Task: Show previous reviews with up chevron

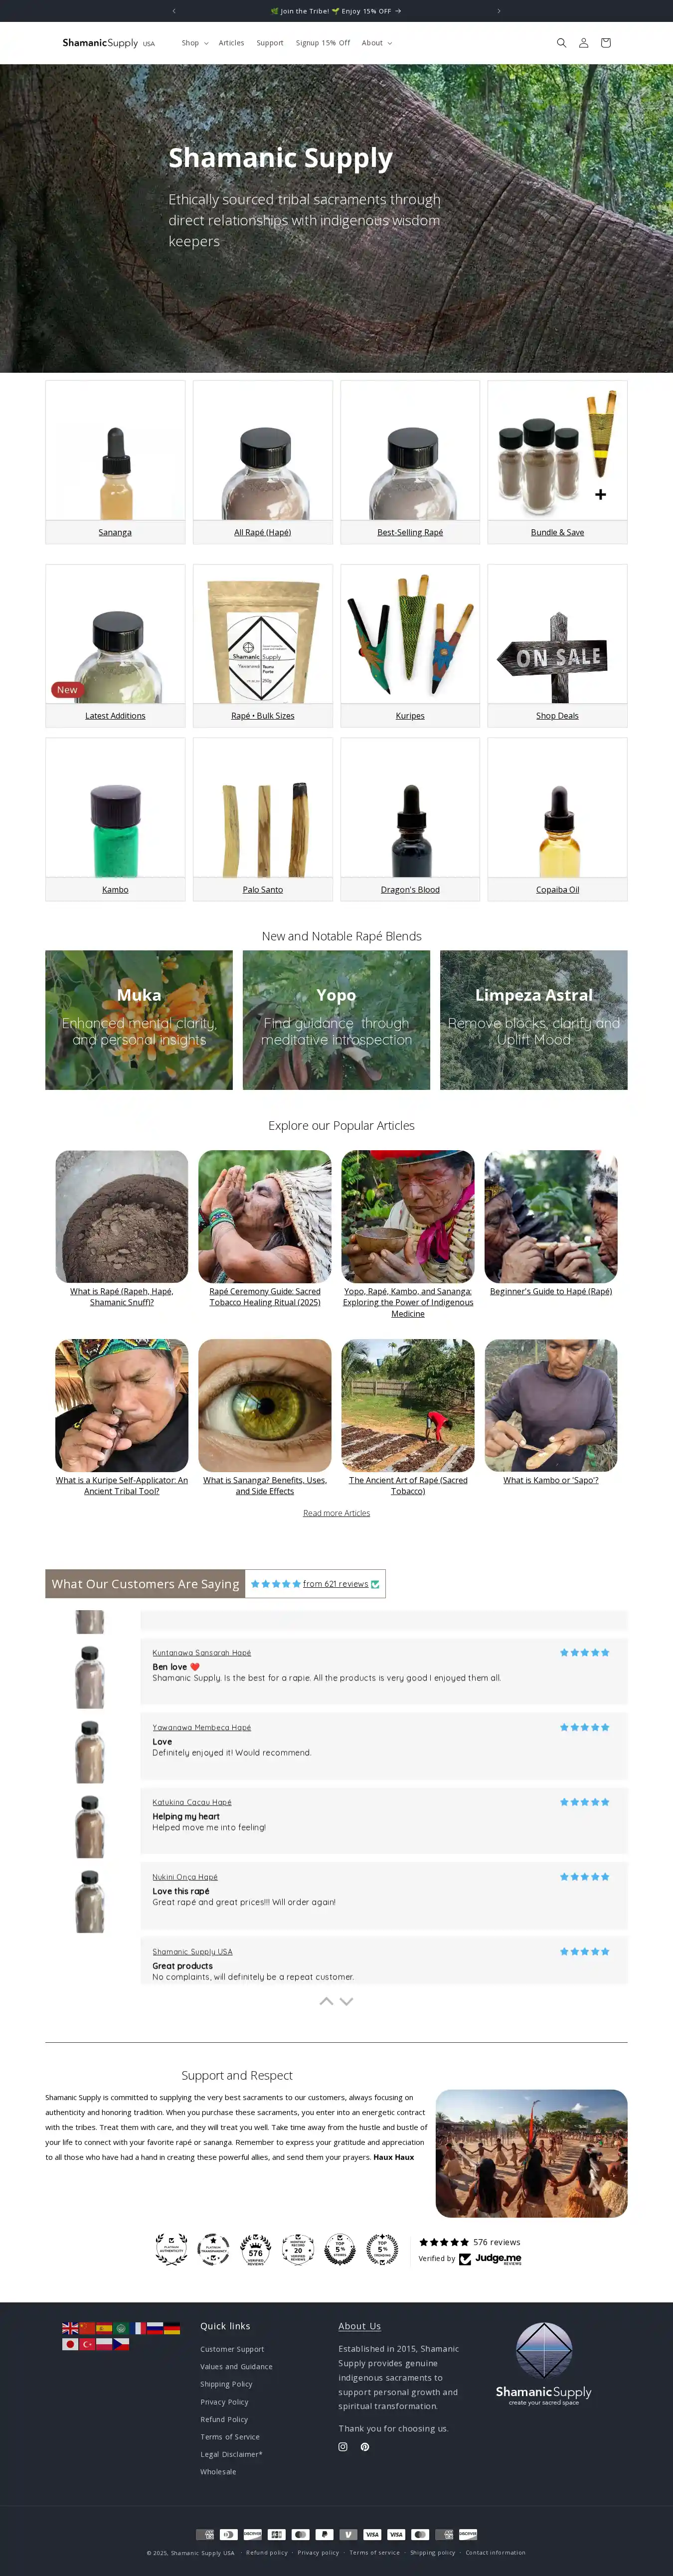Action: click(326, 2001)
